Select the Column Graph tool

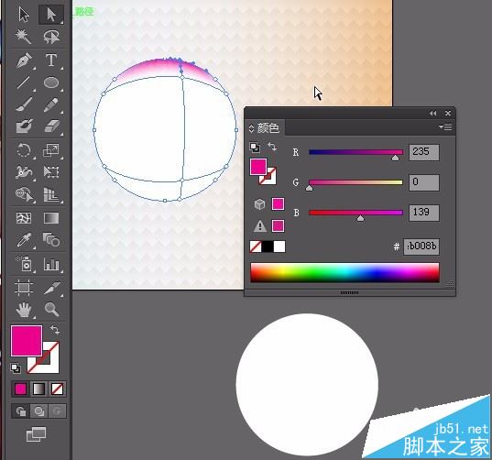[51, 264]
